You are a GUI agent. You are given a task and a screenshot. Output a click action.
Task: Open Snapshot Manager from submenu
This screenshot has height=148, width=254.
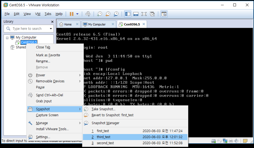[x=135, y=123]
